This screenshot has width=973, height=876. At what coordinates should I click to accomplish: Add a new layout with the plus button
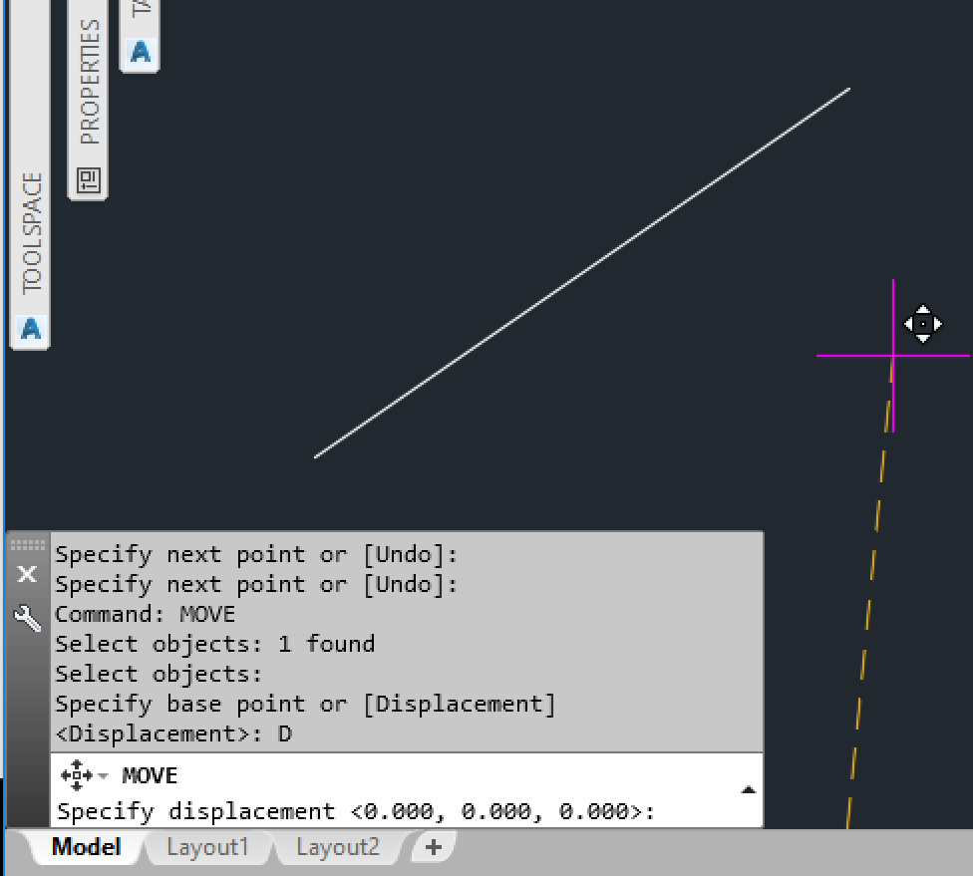[433, 847]
